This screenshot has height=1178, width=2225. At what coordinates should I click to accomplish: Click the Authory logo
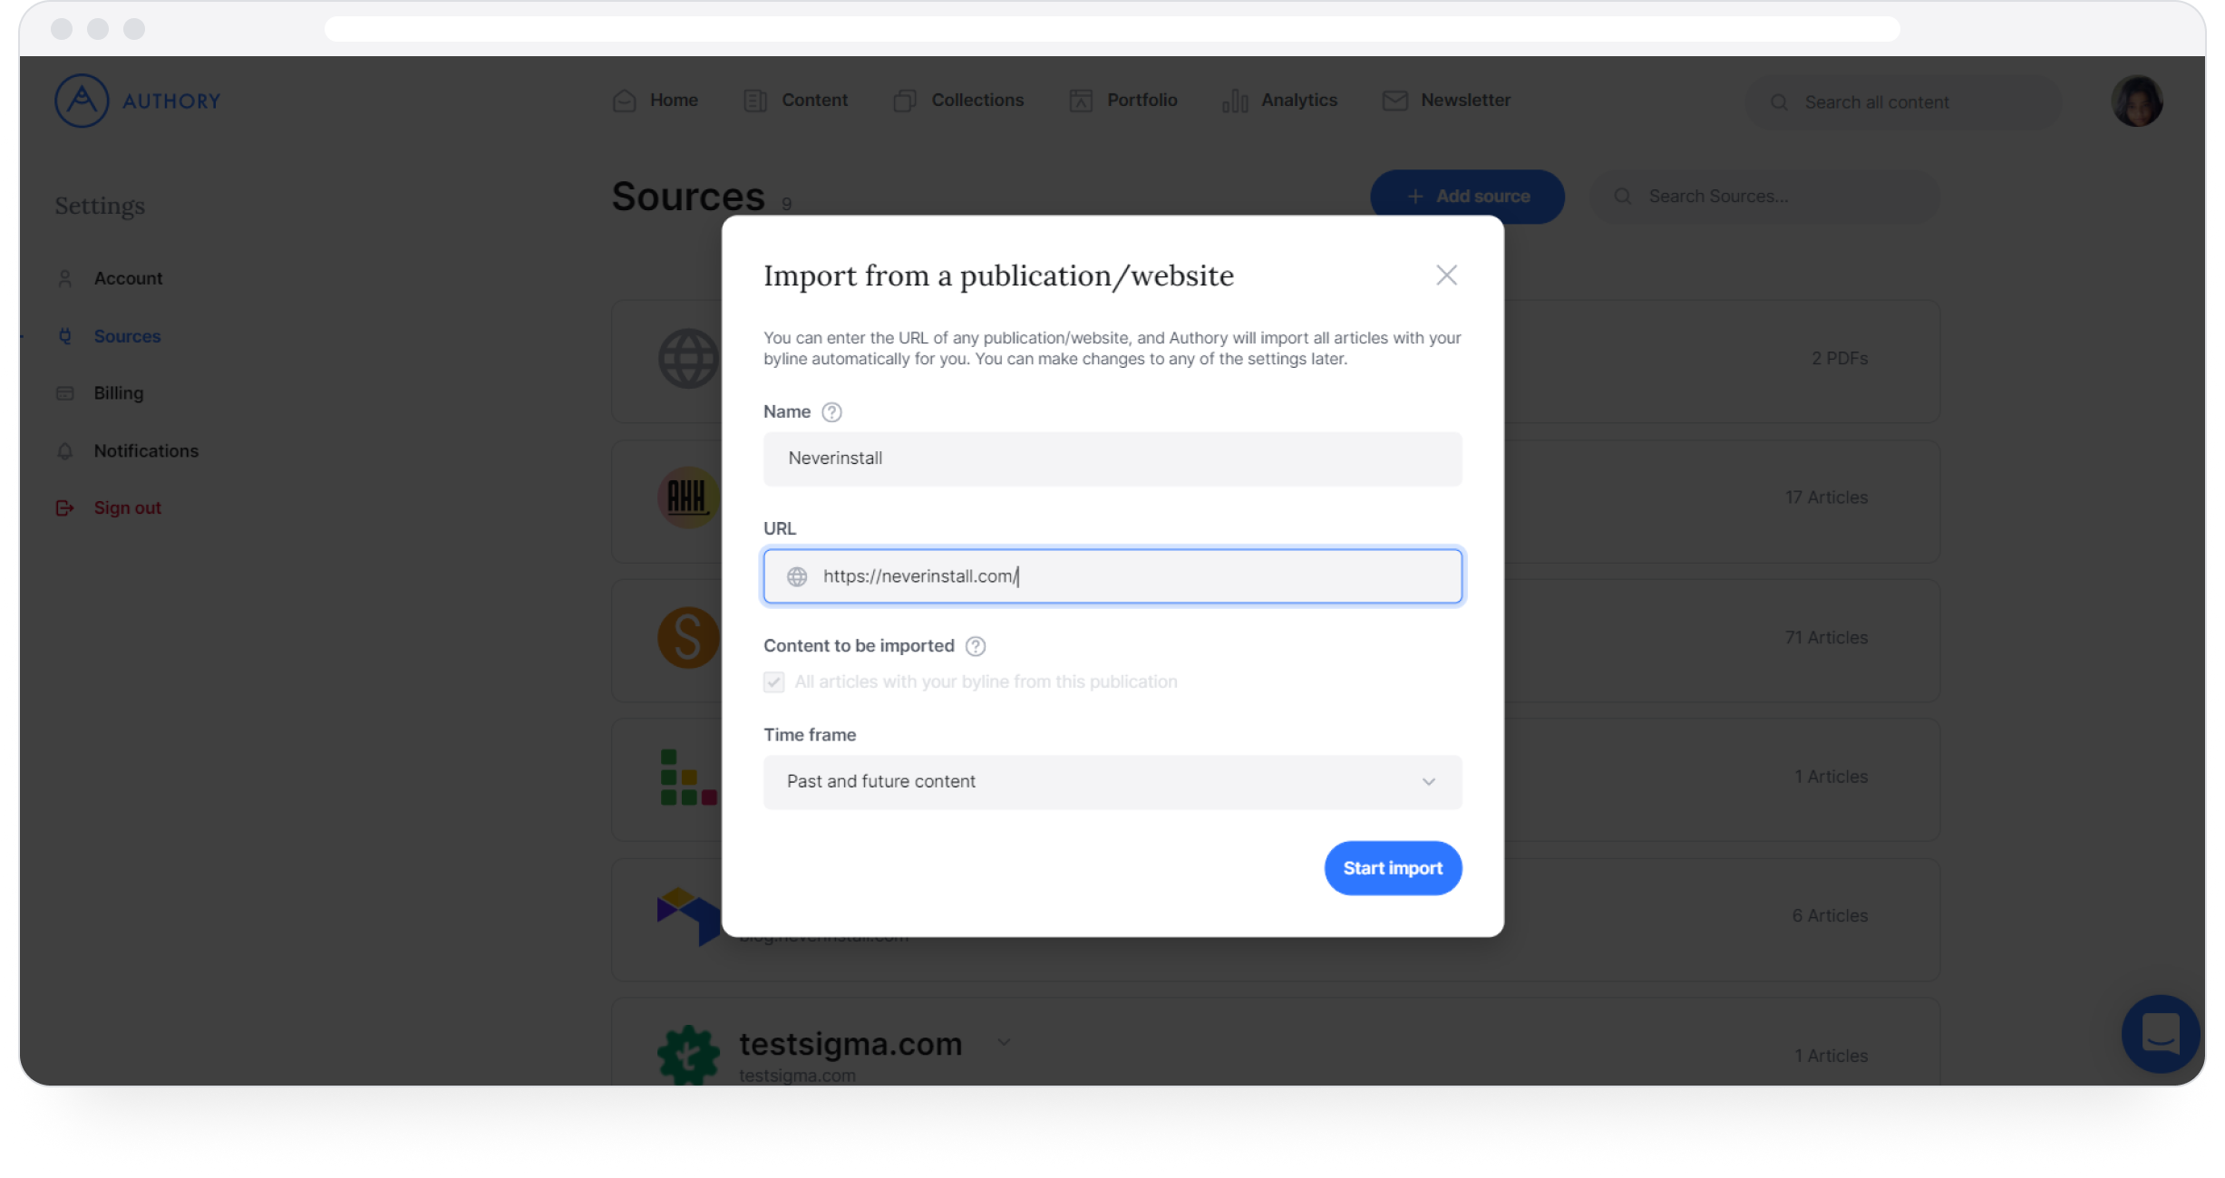tap(138, 101)
